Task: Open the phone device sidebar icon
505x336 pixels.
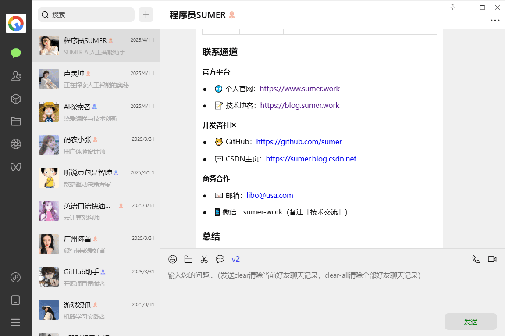Action: coord(15,300)
